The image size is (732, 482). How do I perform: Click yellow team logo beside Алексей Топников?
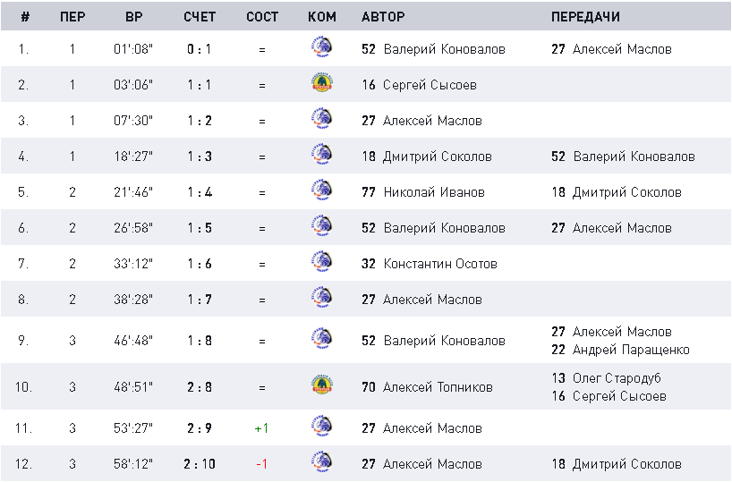tap(321, 385)
